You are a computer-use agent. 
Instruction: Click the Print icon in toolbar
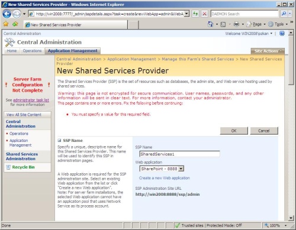click(x=236, y=24)
